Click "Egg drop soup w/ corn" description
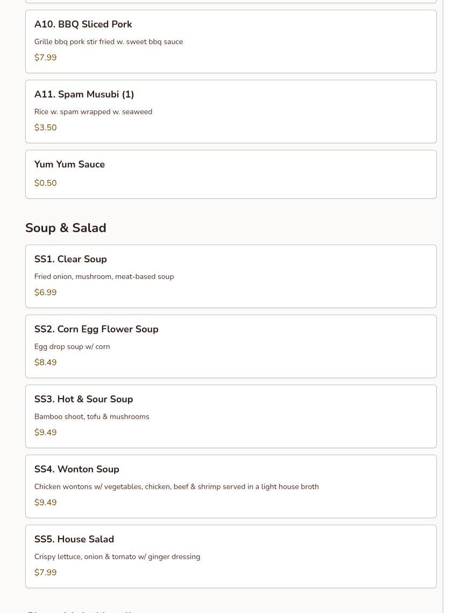This screenshot has width=454, height=613. (72, 346)
